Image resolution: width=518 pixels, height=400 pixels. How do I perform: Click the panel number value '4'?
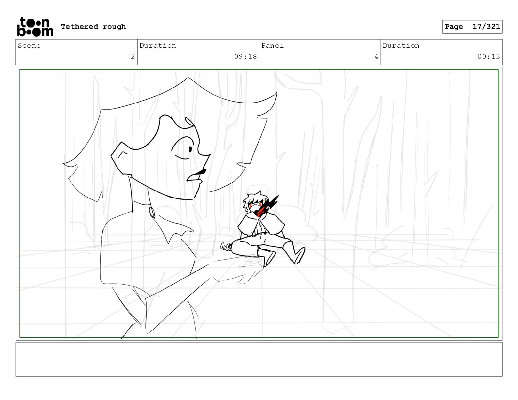376,57
